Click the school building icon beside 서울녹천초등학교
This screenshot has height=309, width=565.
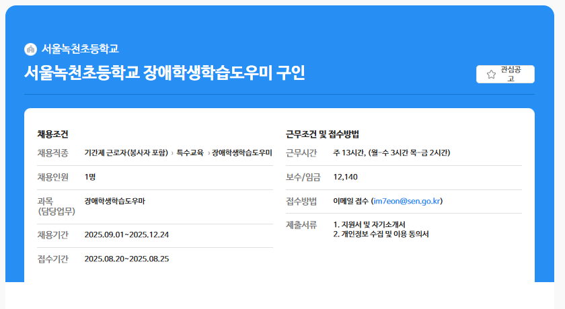(x=30, y=49)
